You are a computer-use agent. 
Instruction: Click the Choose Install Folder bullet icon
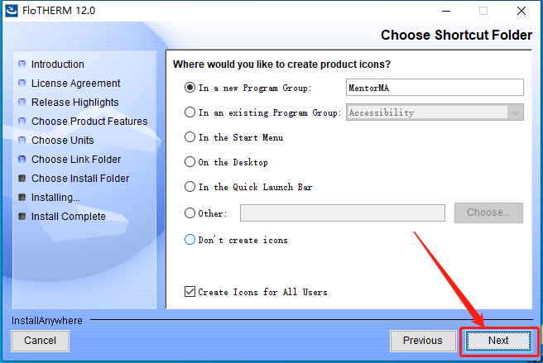(x=22, y=179)
